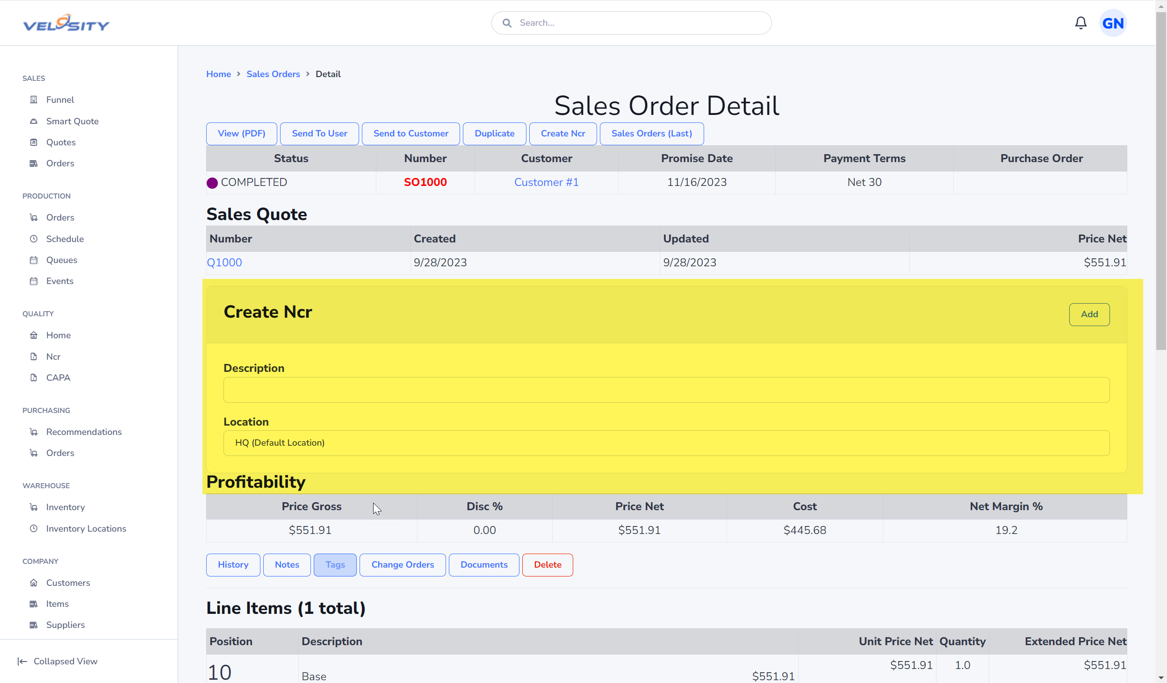Expand Sales Orders breadcrumb navigation
1167x683 pixels.
pyautogui.click(x=274, y=74)
